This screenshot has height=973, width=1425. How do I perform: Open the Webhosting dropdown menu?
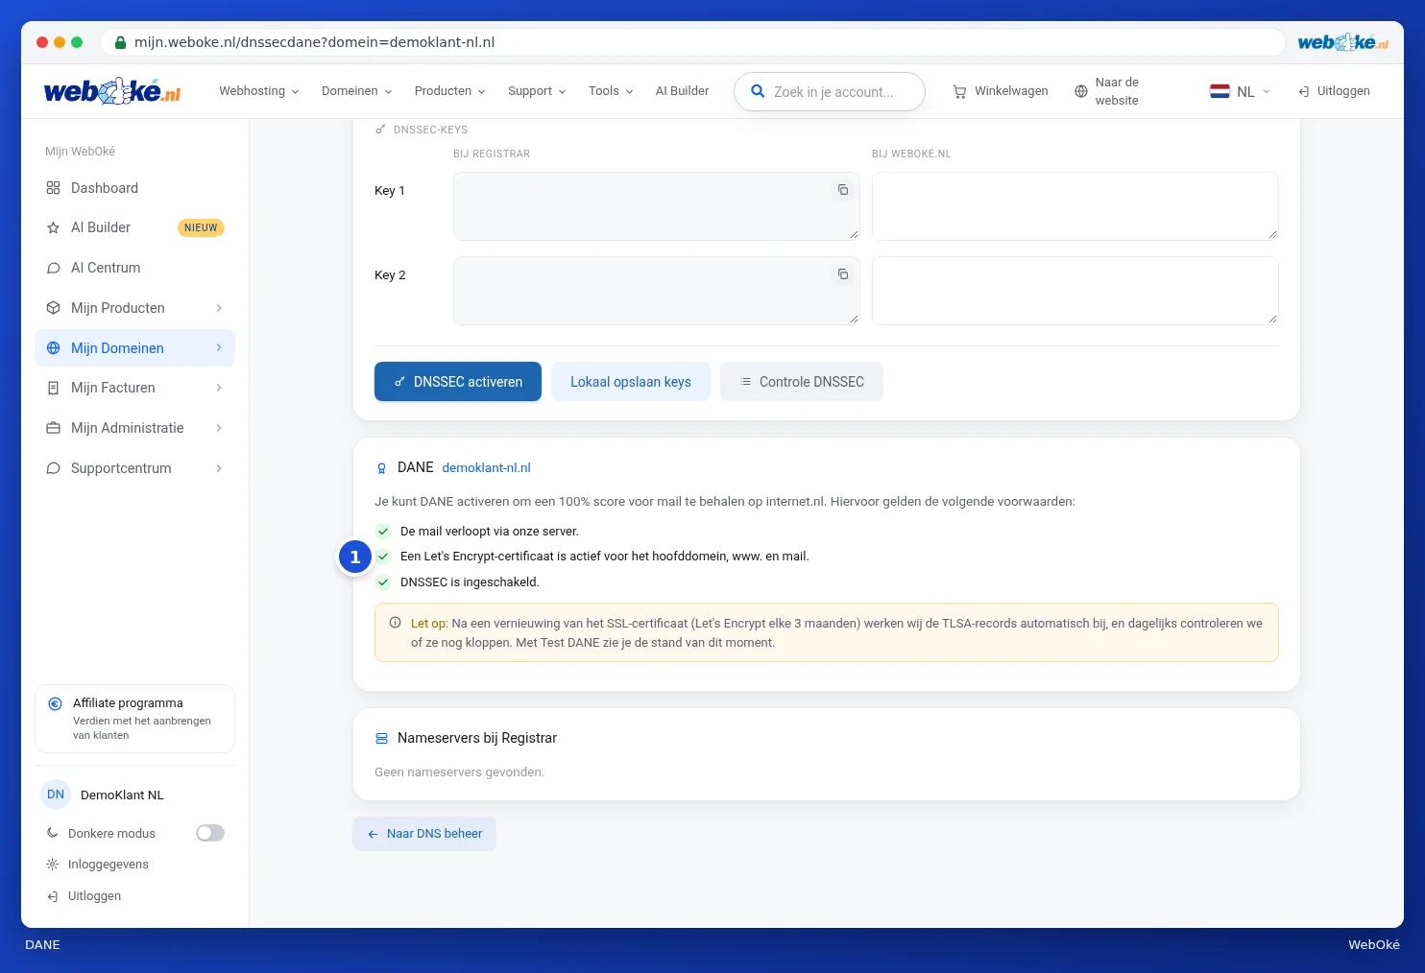[x=259, y=91]
